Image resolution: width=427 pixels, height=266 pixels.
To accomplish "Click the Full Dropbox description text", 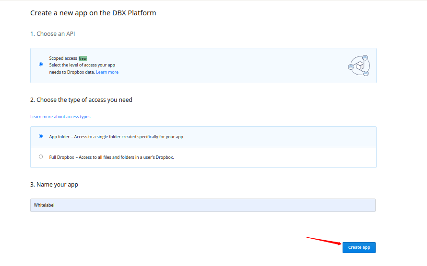I will [111, 157].
